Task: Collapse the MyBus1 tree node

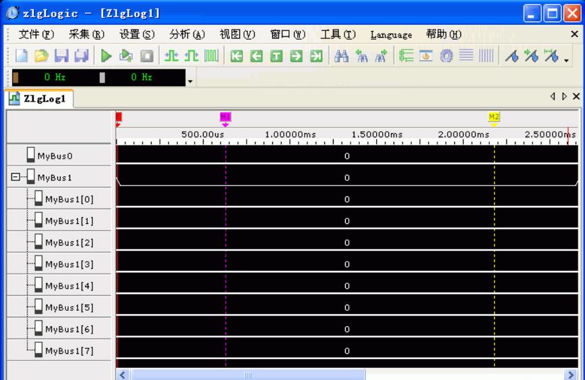Action: tap(16, 177)
